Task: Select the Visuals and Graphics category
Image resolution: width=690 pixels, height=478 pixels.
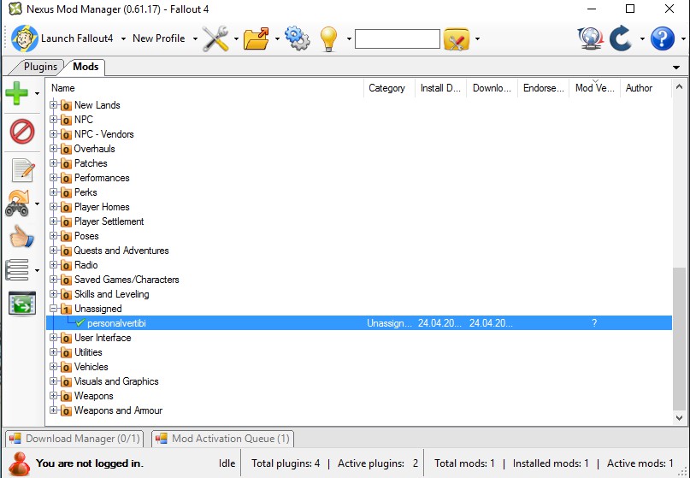Action: click(116, 381)
